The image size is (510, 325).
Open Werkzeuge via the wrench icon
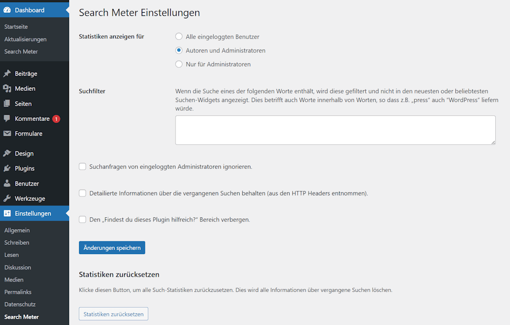6,198
